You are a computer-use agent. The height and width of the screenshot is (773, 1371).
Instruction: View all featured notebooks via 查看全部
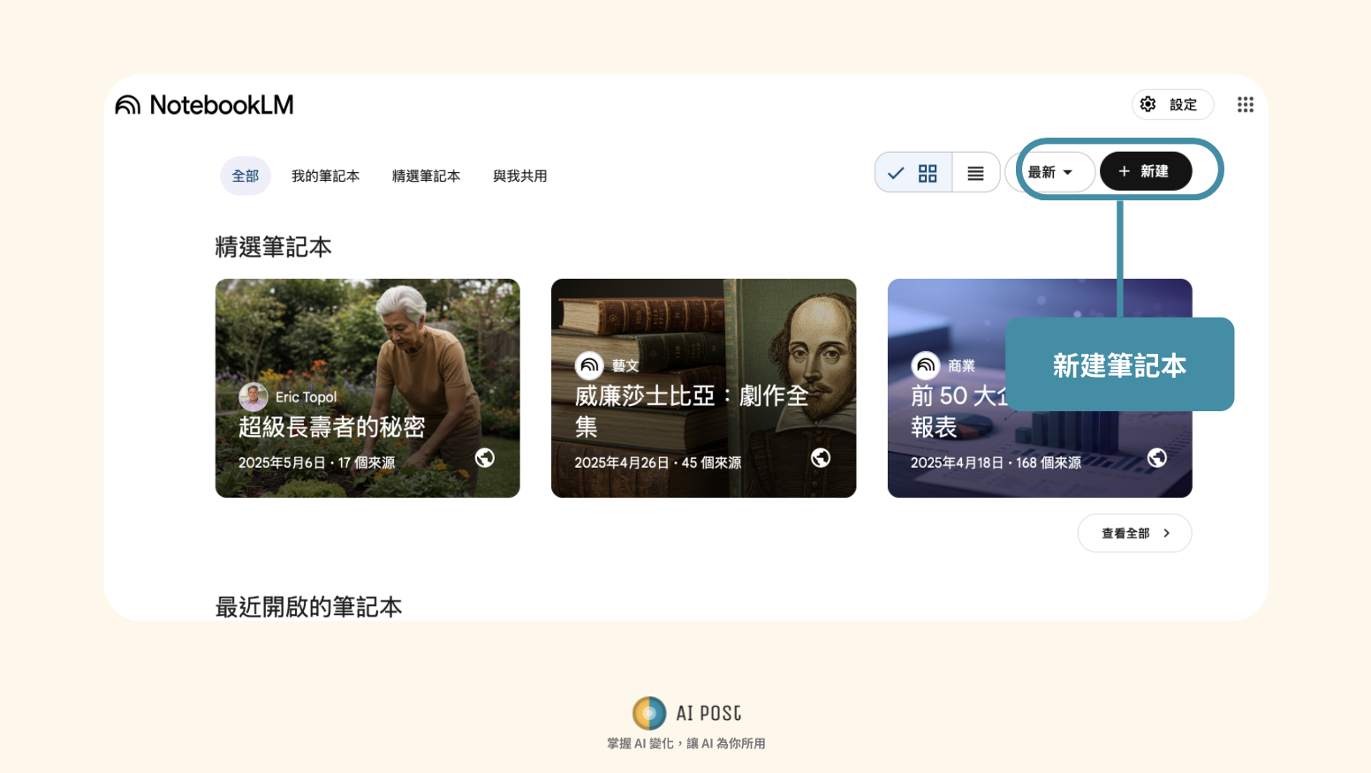coord(1135,533)
